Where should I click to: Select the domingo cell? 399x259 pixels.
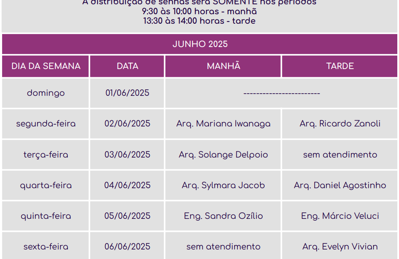pos(46,93)
